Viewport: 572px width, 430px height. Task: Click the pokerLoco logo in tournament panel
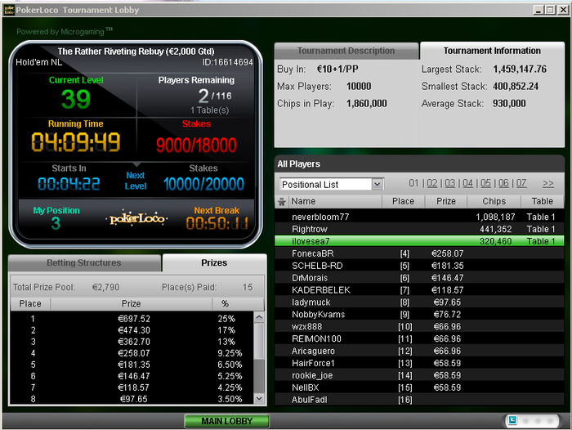[x=136, y=218]
